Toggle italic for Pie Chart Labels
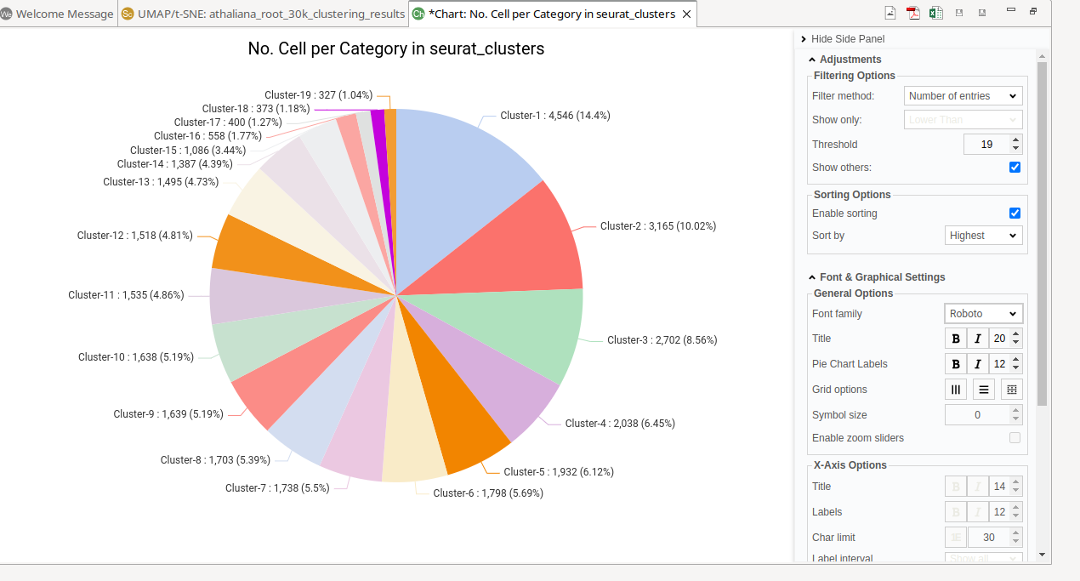 978,364
